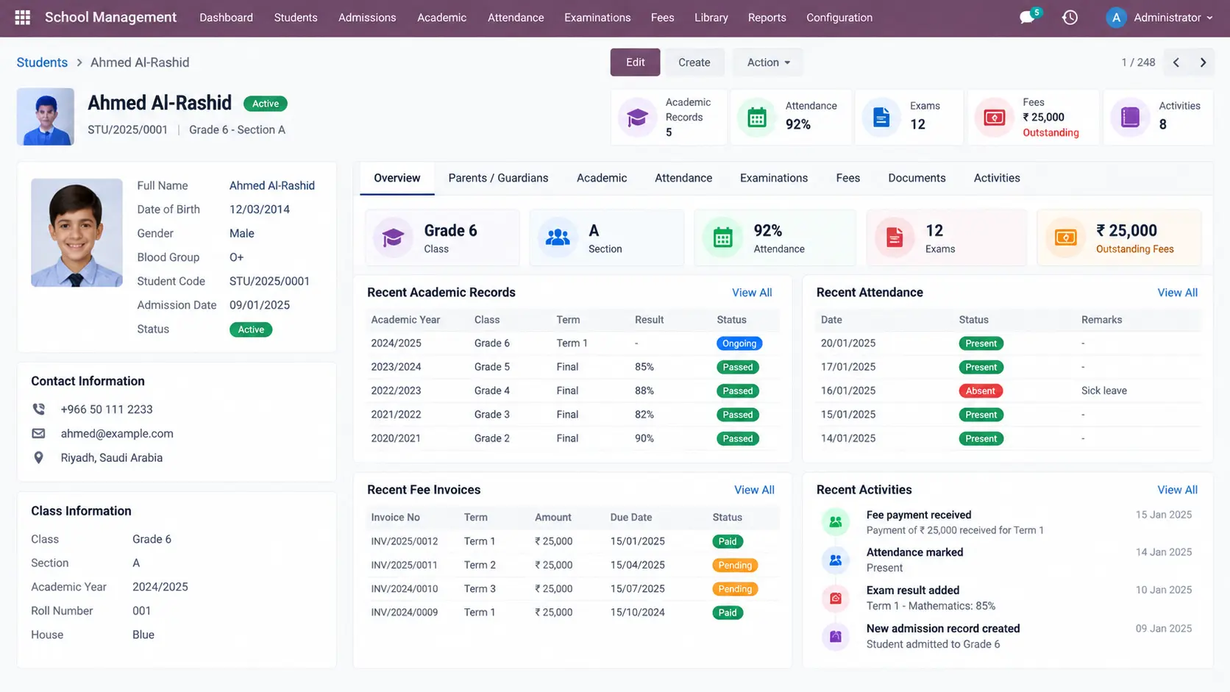Switch to the Parents / Guardians tab
Screen dimensions: 1230x692
pos(498,178)
